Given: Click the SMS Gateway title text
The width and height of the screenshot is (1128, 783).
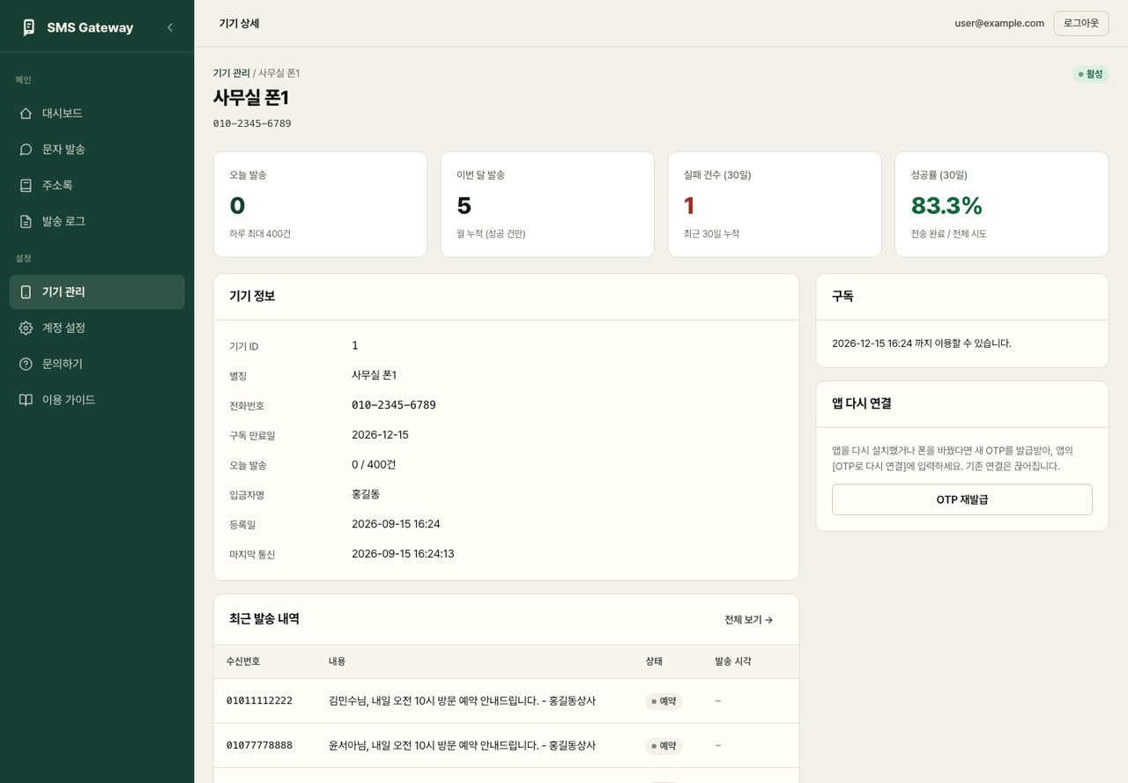Looking at the screenshot, I should coord(90,27).
